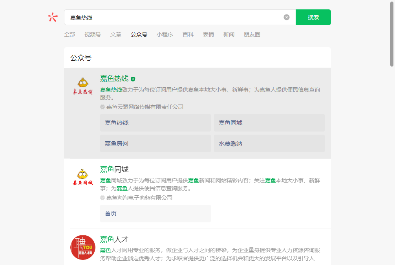Switch to the 文章 tab
The height and width of the screenshot is (265, 395).
click(115, 35)
